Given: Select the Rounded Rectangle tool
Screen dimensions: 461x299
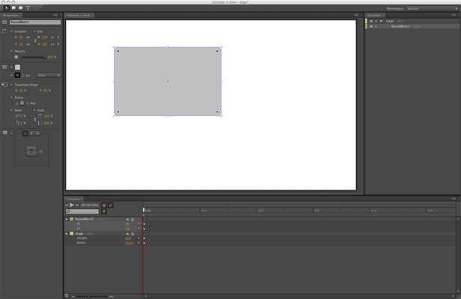Looking at the screenshot, I should (20, 8).
